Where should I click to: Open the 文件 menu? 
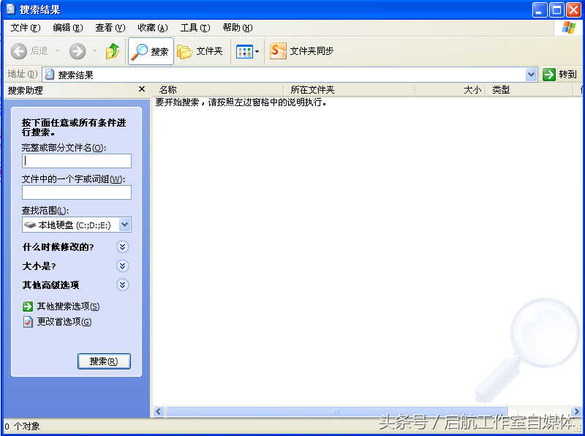click(x=25, y=28)
